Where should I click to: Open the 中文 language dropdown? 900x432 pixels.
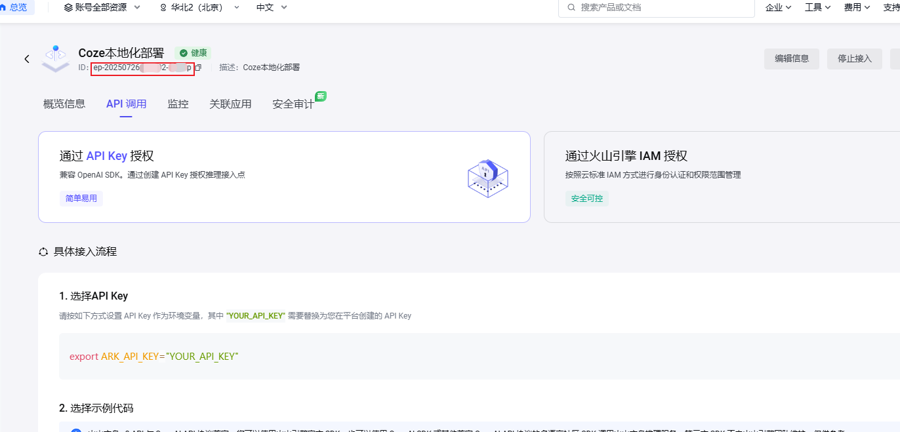click(272, 7)
